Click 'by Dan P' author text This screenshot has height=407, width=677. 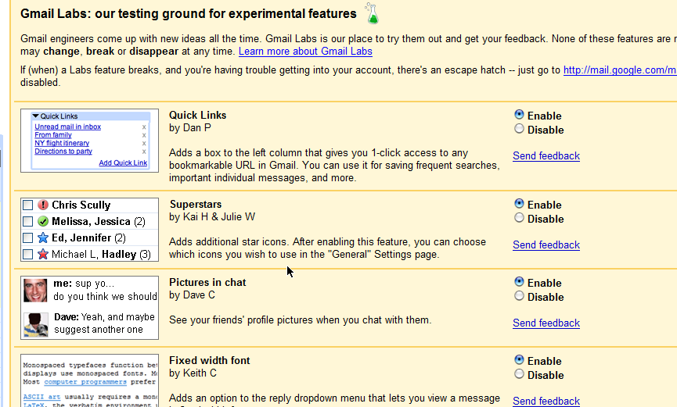[x=190, y=128]
